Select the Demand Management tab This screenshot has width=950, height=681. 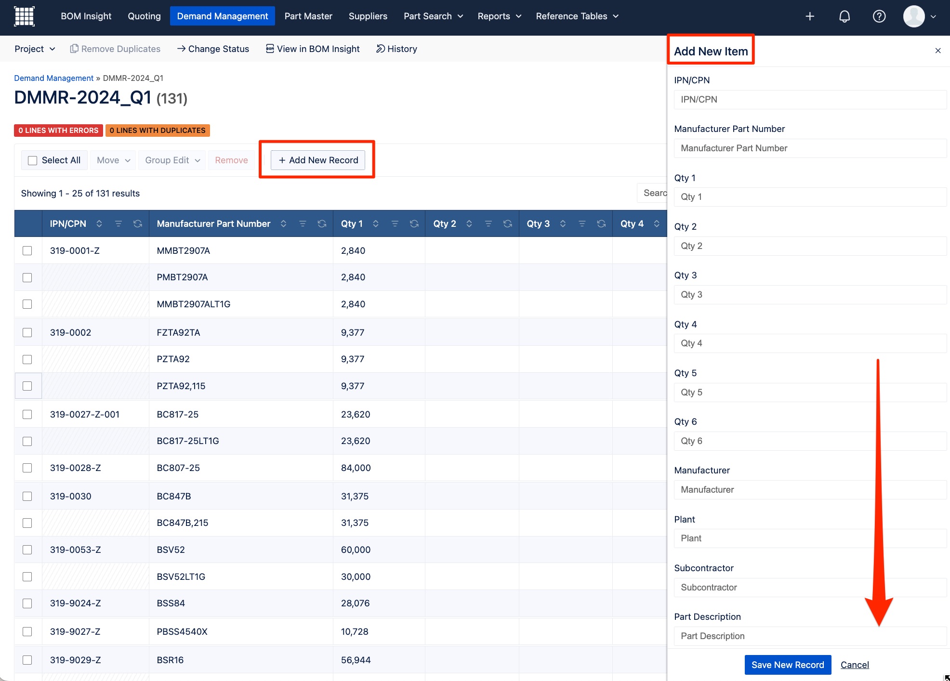click(x=223, y=16)
